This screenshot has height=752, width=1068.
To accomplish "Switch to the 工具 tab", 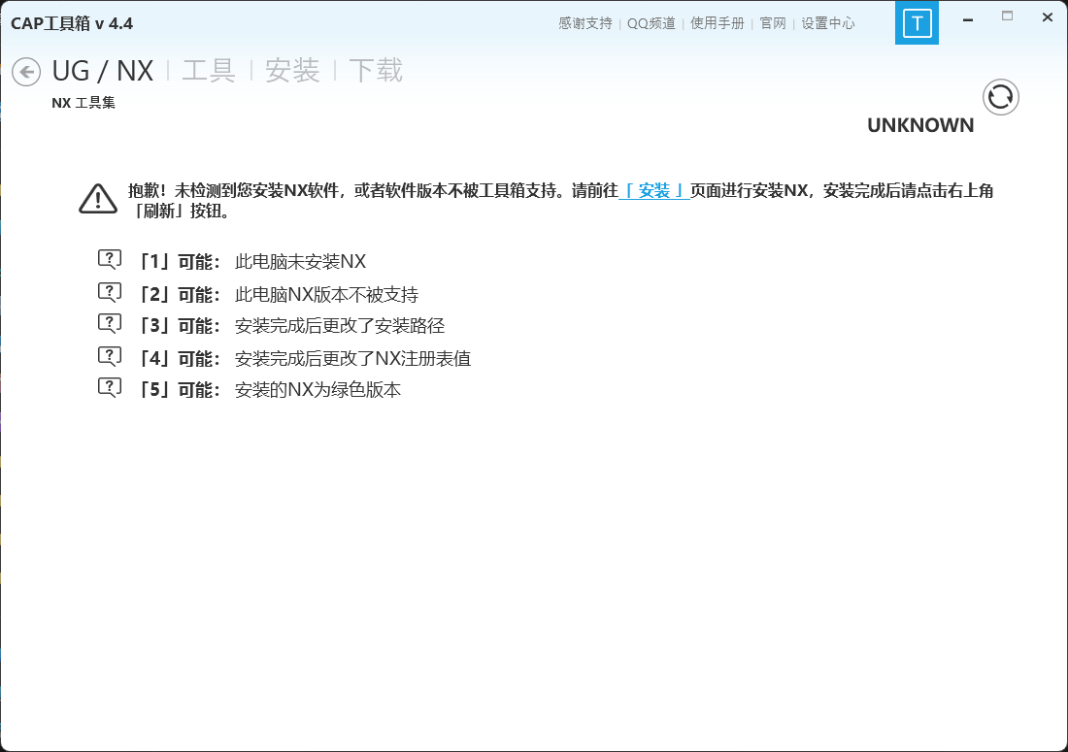I will coord(209,70).
